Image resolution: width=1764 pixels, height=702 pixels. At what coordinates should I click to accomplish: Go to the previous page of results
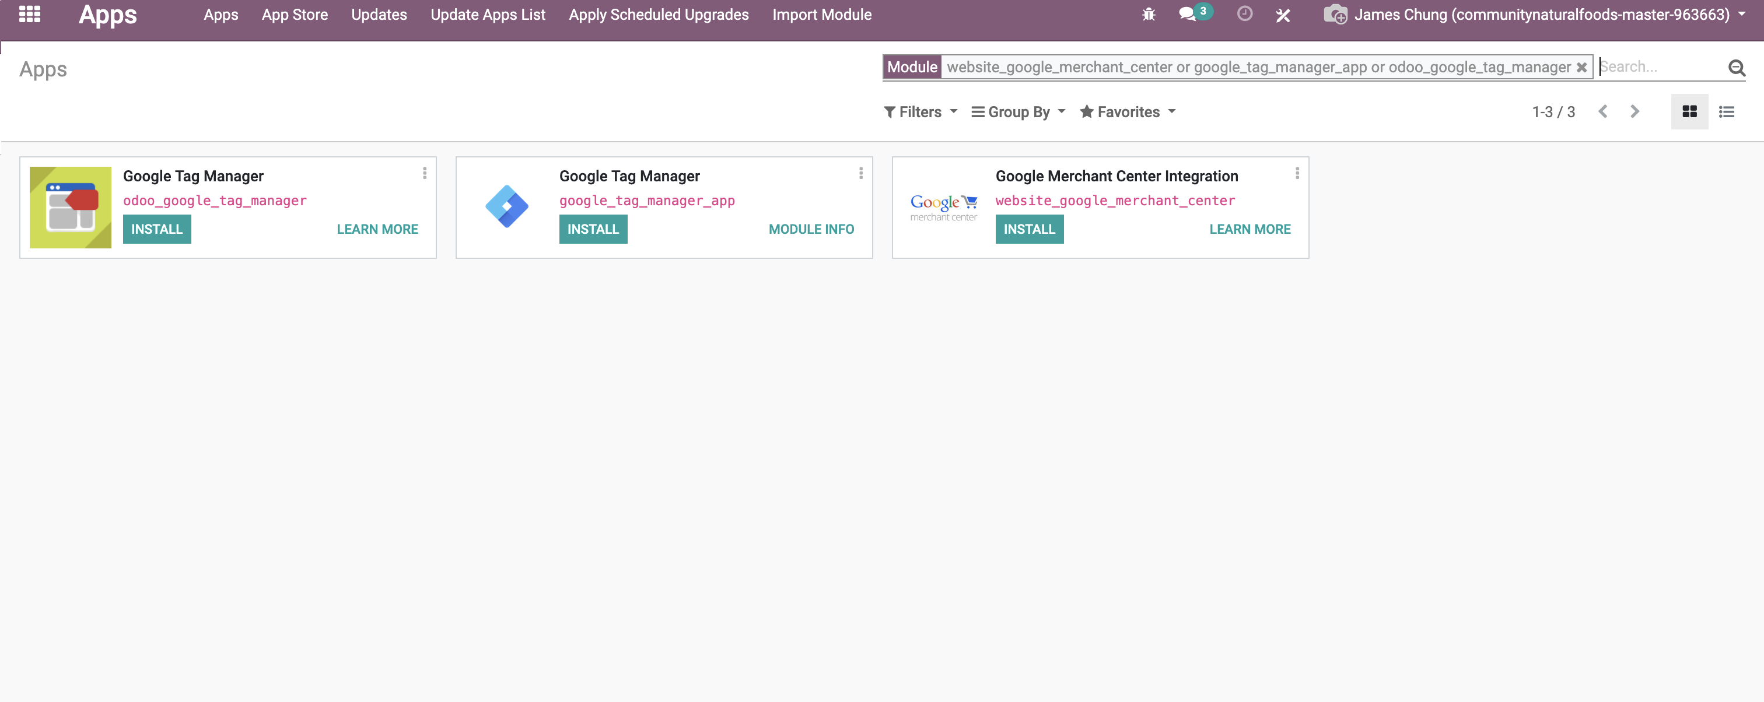pyautogui.click(x=1602, y=111)
